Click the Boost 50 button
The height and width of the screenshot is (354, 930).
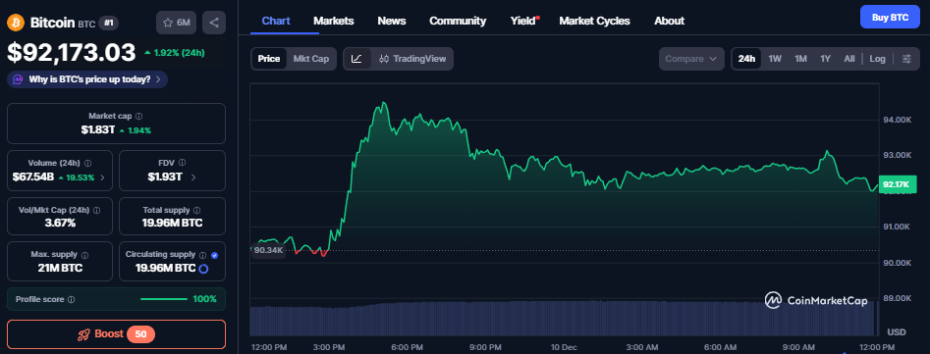tap(116, 333)
